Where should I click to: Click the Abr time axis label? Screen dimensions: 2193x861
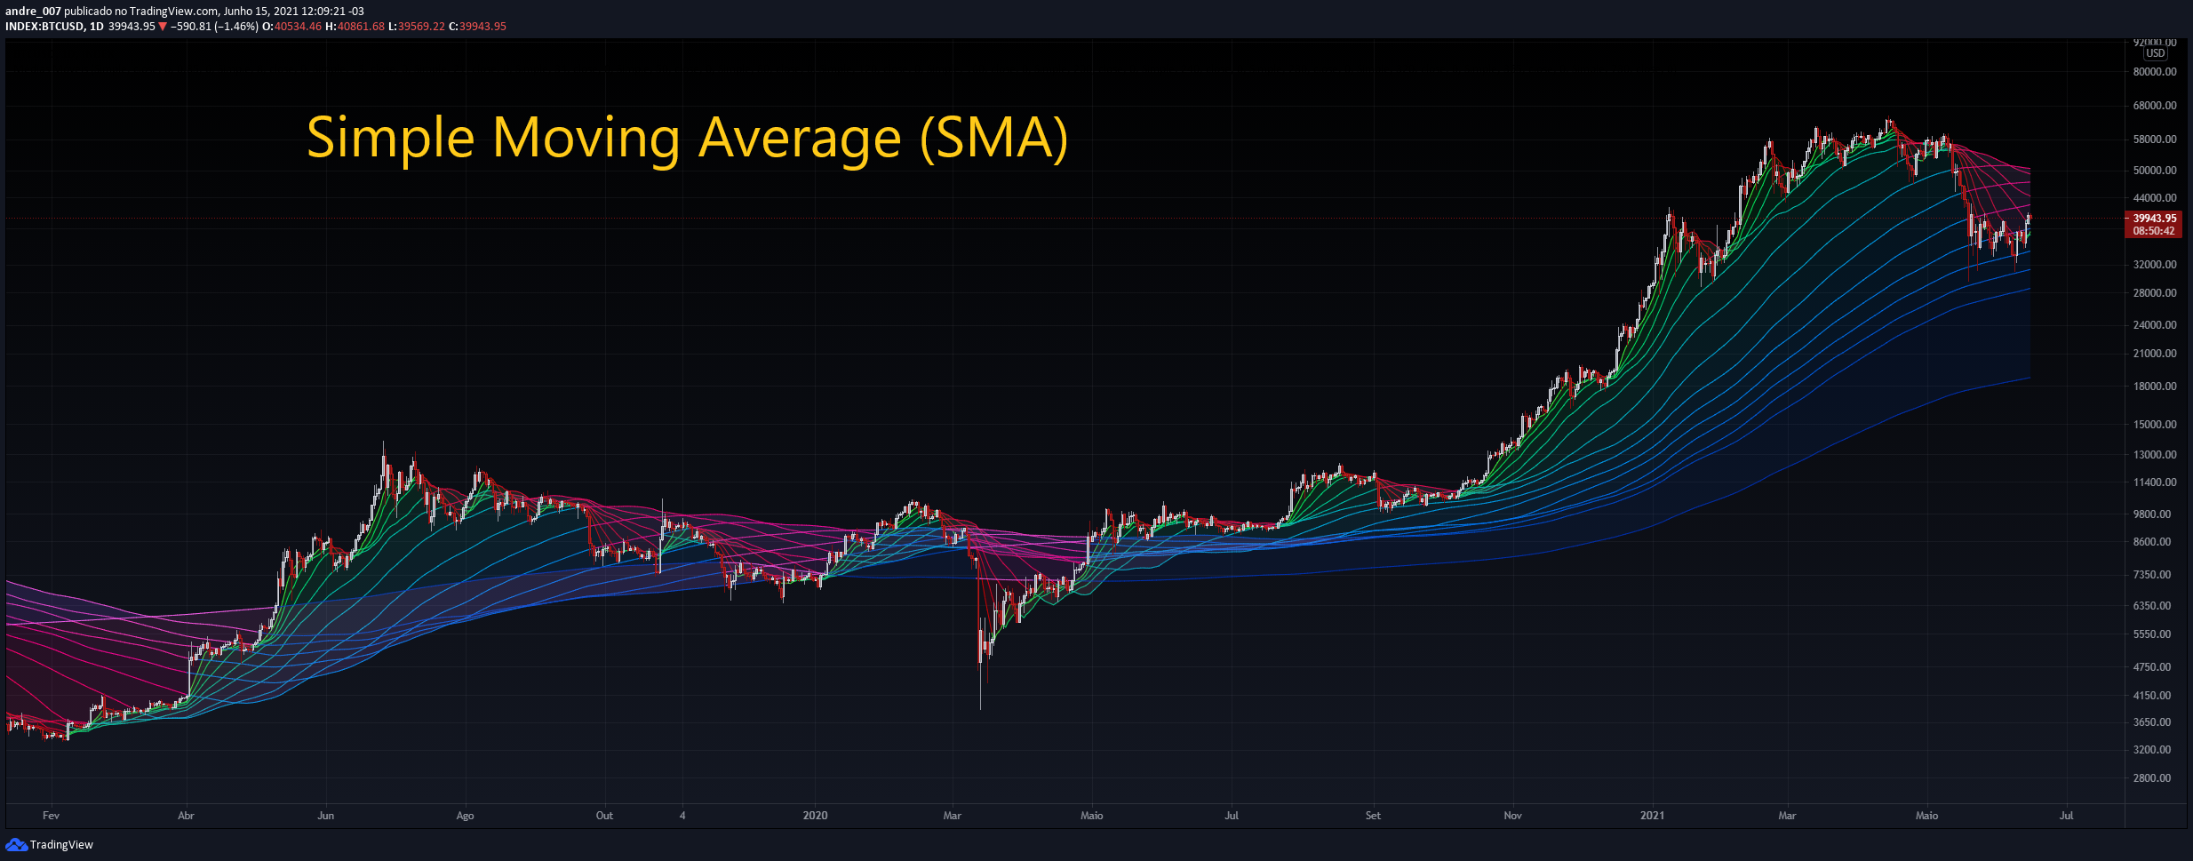click(x=186, y=816)
